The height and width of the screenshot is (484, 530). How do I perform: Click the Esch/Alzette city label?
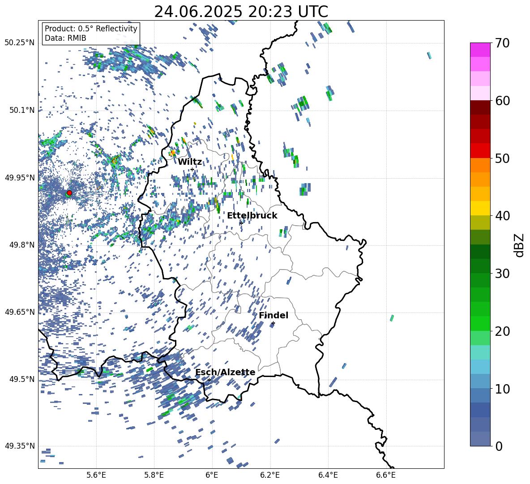[x=225, y=373]
